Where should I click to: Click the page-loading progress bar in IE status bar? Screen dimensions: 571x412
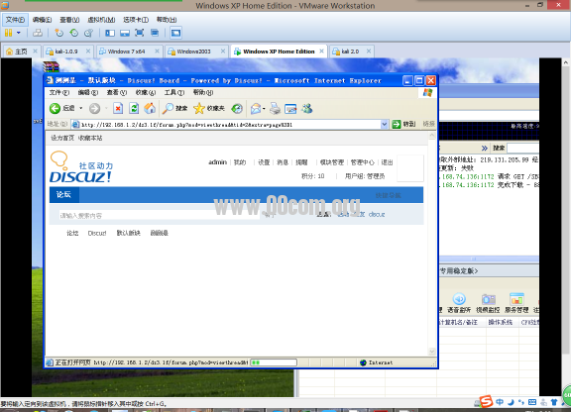(x=274, y=362)
